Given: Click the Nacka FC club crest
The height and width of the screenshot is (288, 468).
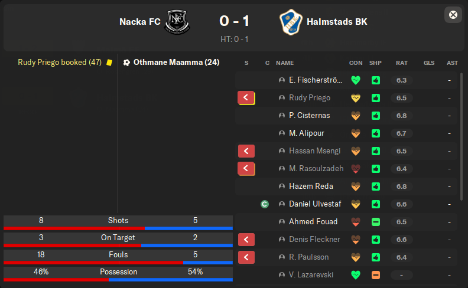Looking at the screenshot, I should point(175,22).
